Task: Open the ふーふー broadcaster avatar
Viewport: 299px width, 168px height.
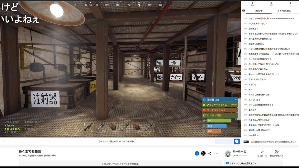Action: 228,153
